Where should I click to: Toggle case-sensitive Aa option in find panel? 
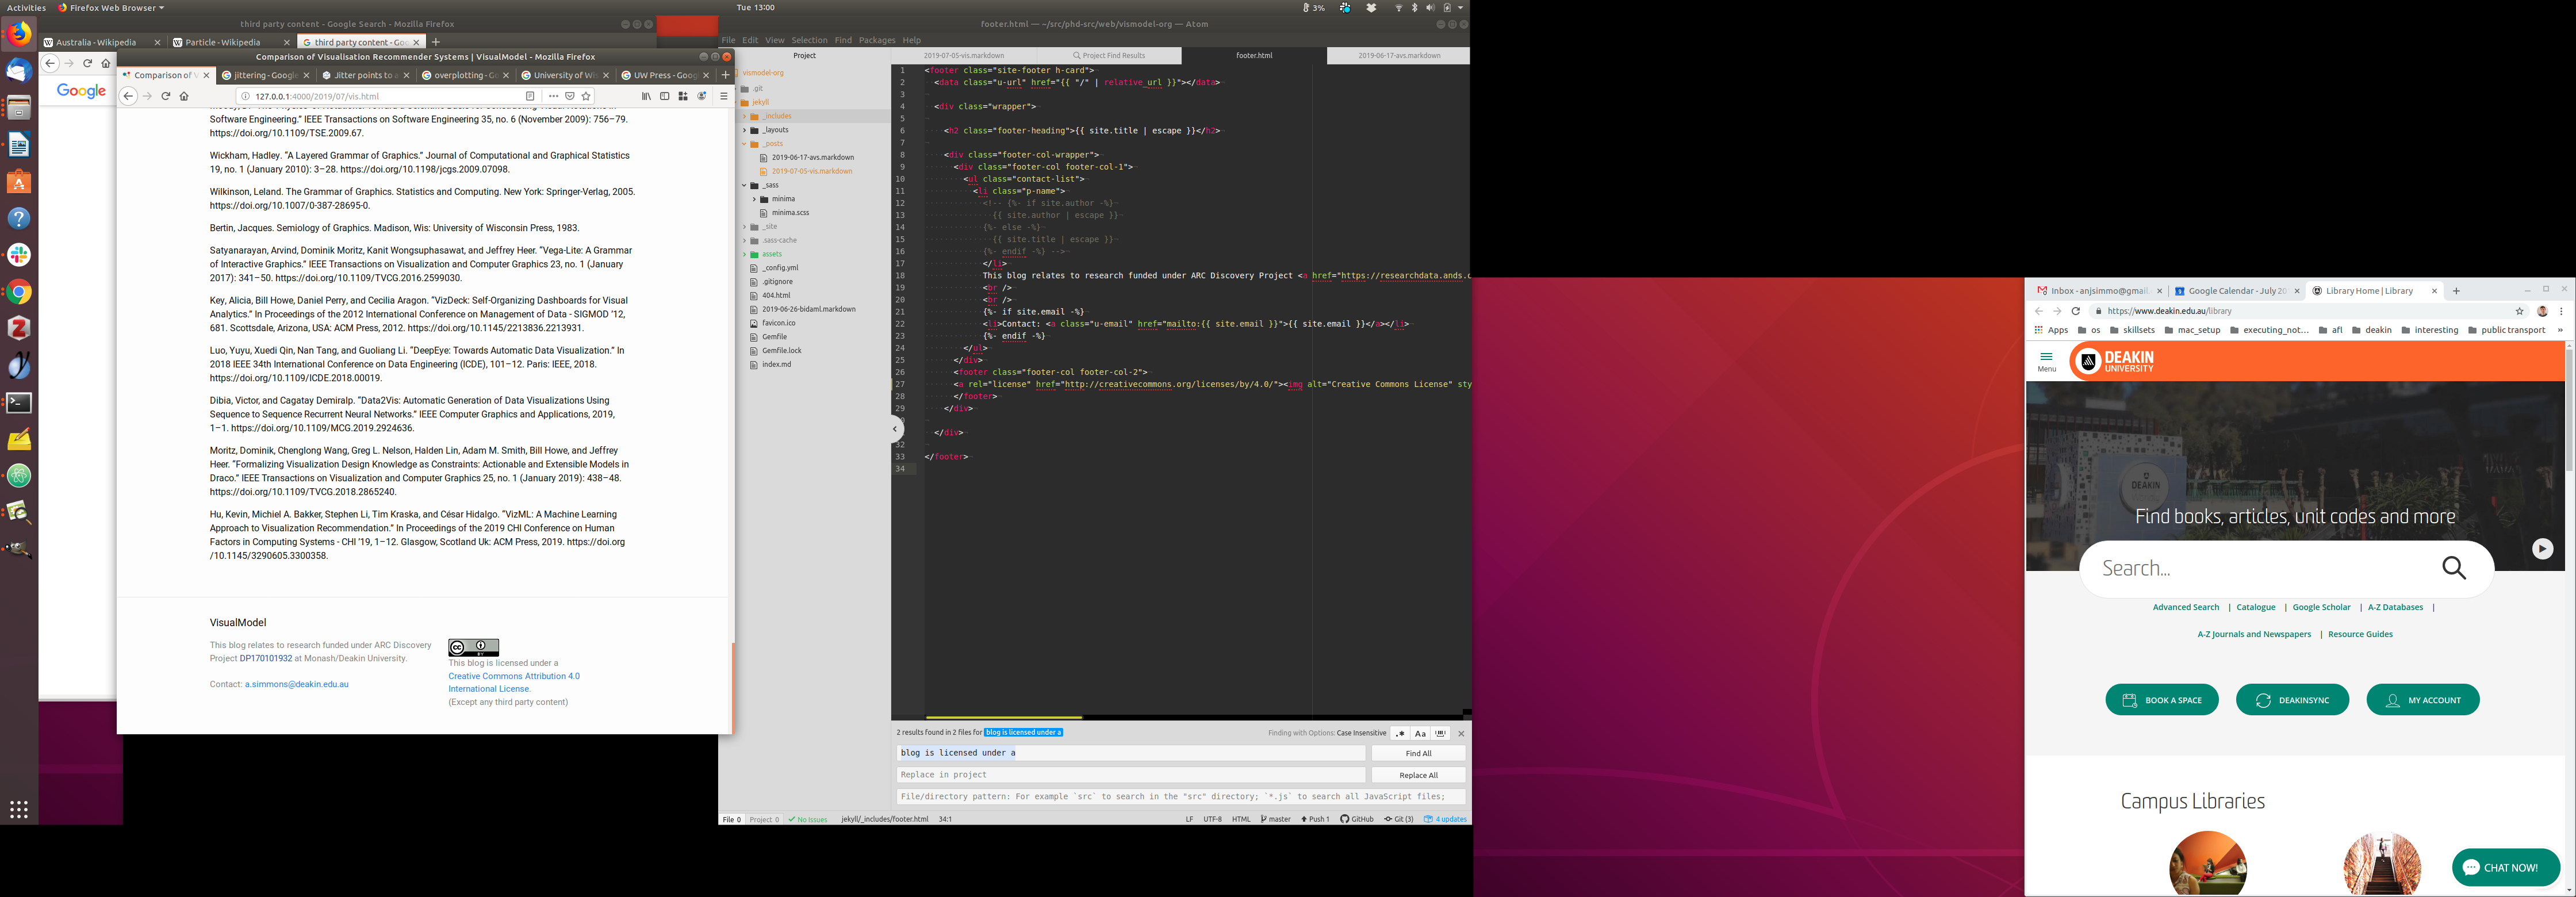[x=1420, y=733]
